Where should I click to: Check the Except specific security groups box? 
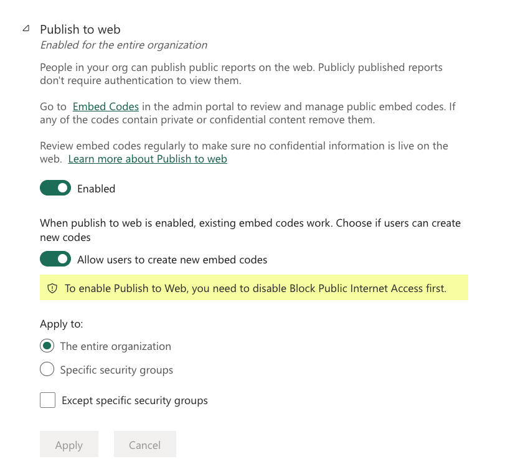pos(47,400)
